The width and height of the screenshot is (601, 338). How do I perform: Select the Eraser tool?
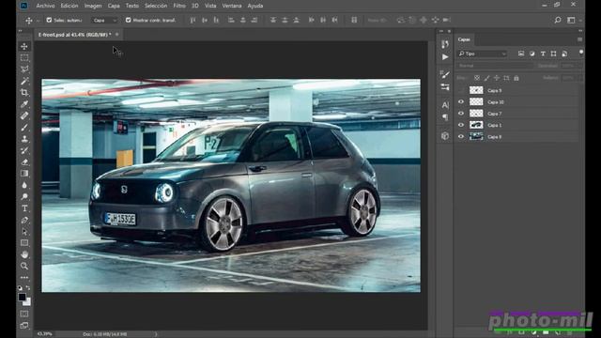(24, 161)
